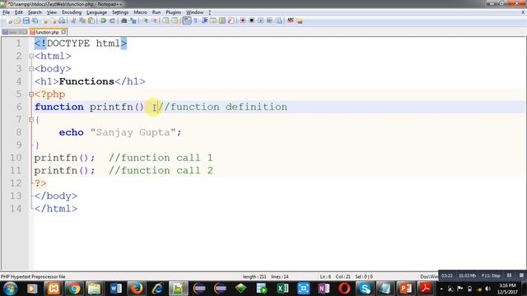Viewport: 527px width, 296px height.
Task: Open the Run menu
Action: coord(156,12)
